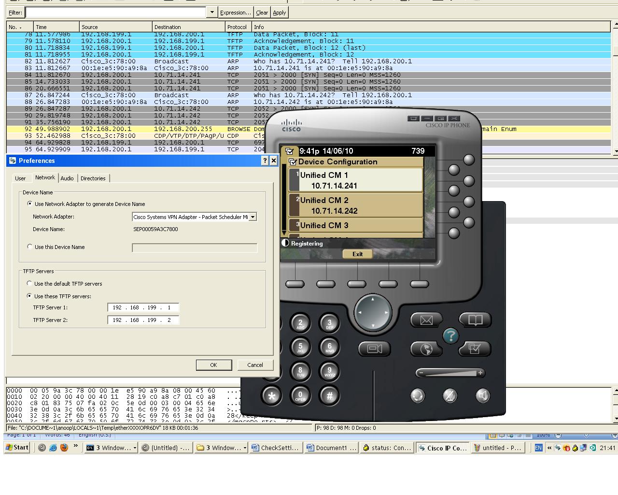This screenshot has height=495, width=618.
Task: Expand hidden tray icons chevron
Action: 549,448
